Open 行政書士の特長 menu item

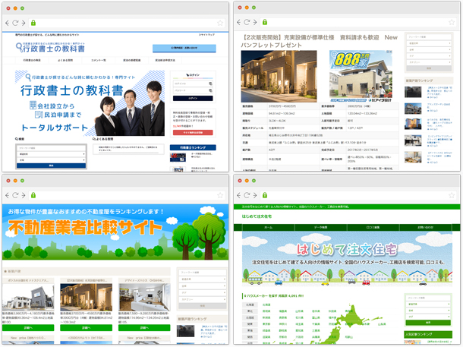(32, 60)
